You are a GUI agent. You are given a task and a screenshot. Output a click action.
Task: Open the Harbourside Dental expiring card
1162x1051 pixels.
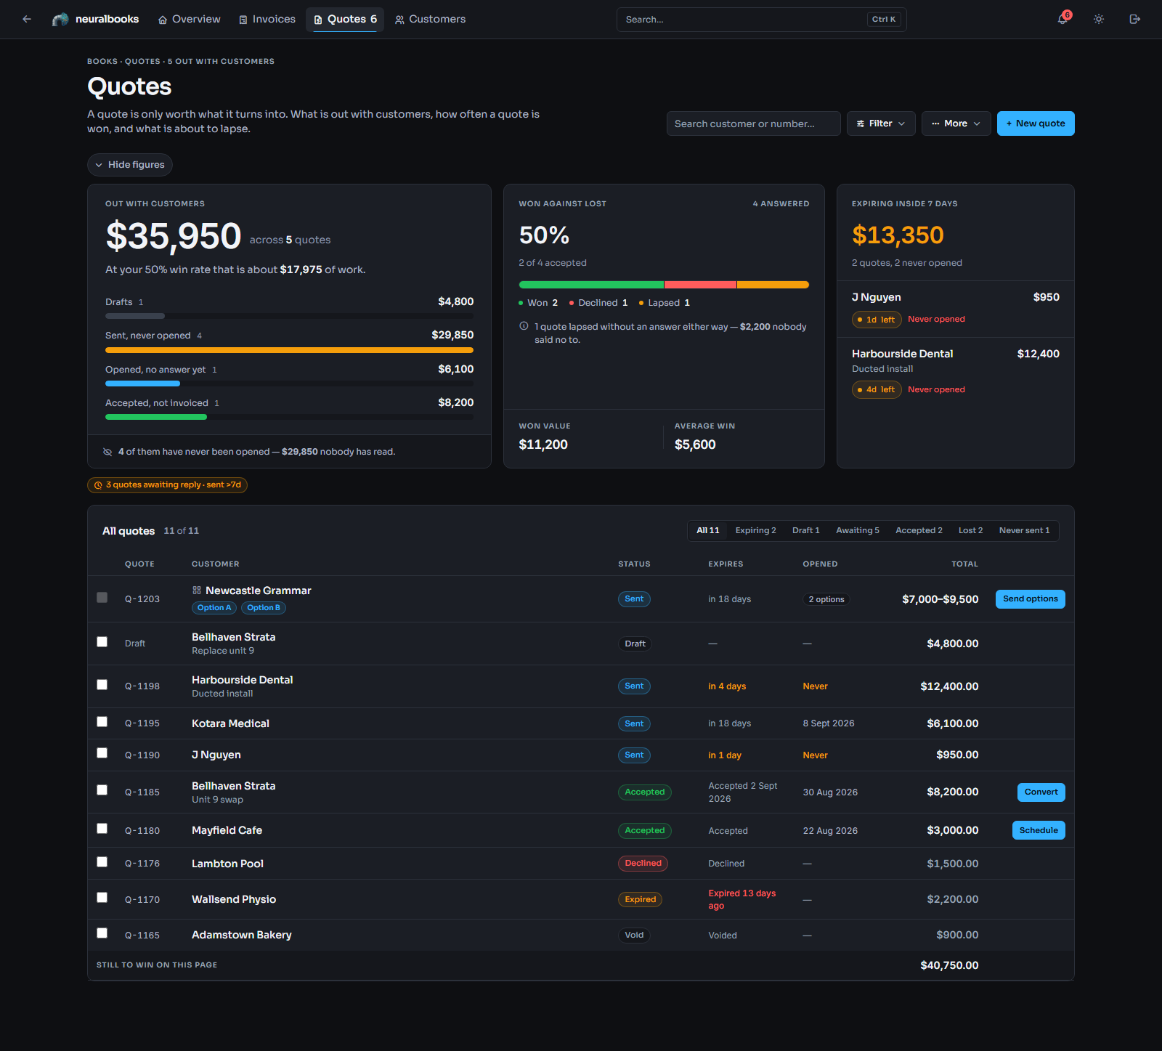(955, 371)
